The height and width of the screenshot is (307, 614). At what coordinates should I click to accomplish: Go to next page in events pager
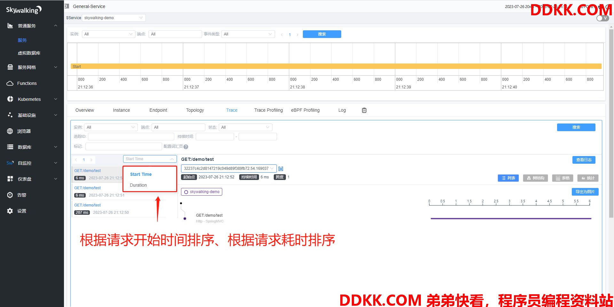[297, 35]
